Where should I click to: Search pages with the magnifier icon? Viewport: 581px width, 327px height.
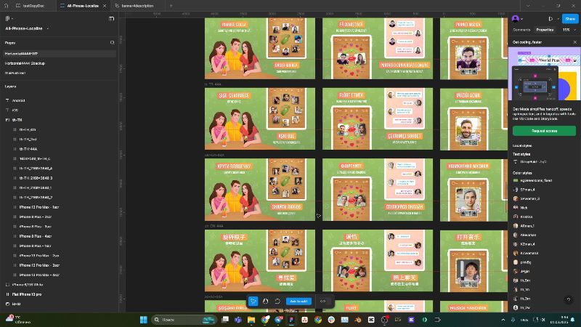tap(113, 43)
